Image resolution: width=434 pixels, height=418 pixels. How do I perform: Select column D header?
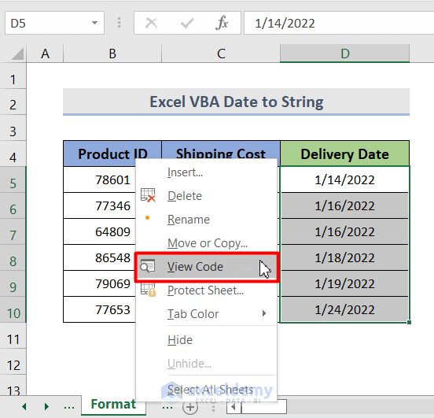point(344,54)
